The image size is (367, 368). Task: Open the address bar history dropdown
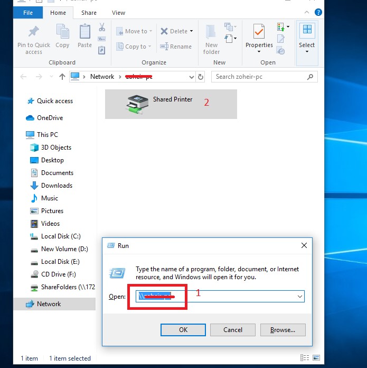pos(191,77)
